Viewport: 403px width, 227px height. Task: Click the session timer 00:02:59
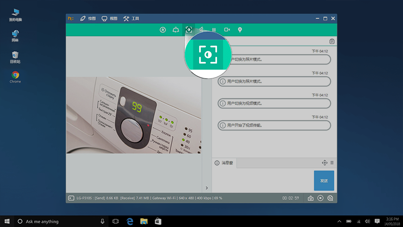(291, 198)
